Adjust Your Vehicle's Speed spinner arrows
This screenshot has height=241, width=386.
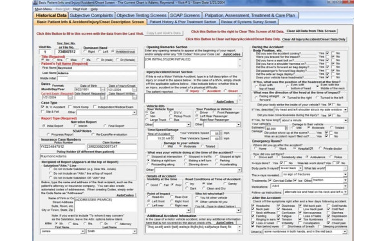[x=221, y=133]
